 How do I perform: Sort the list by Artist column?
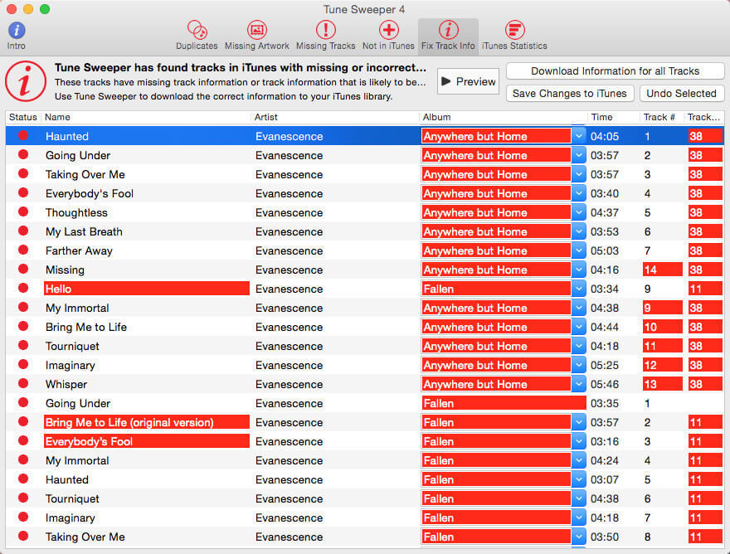[335, 117]
